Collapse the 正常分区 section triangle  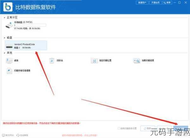coord(4,18)
